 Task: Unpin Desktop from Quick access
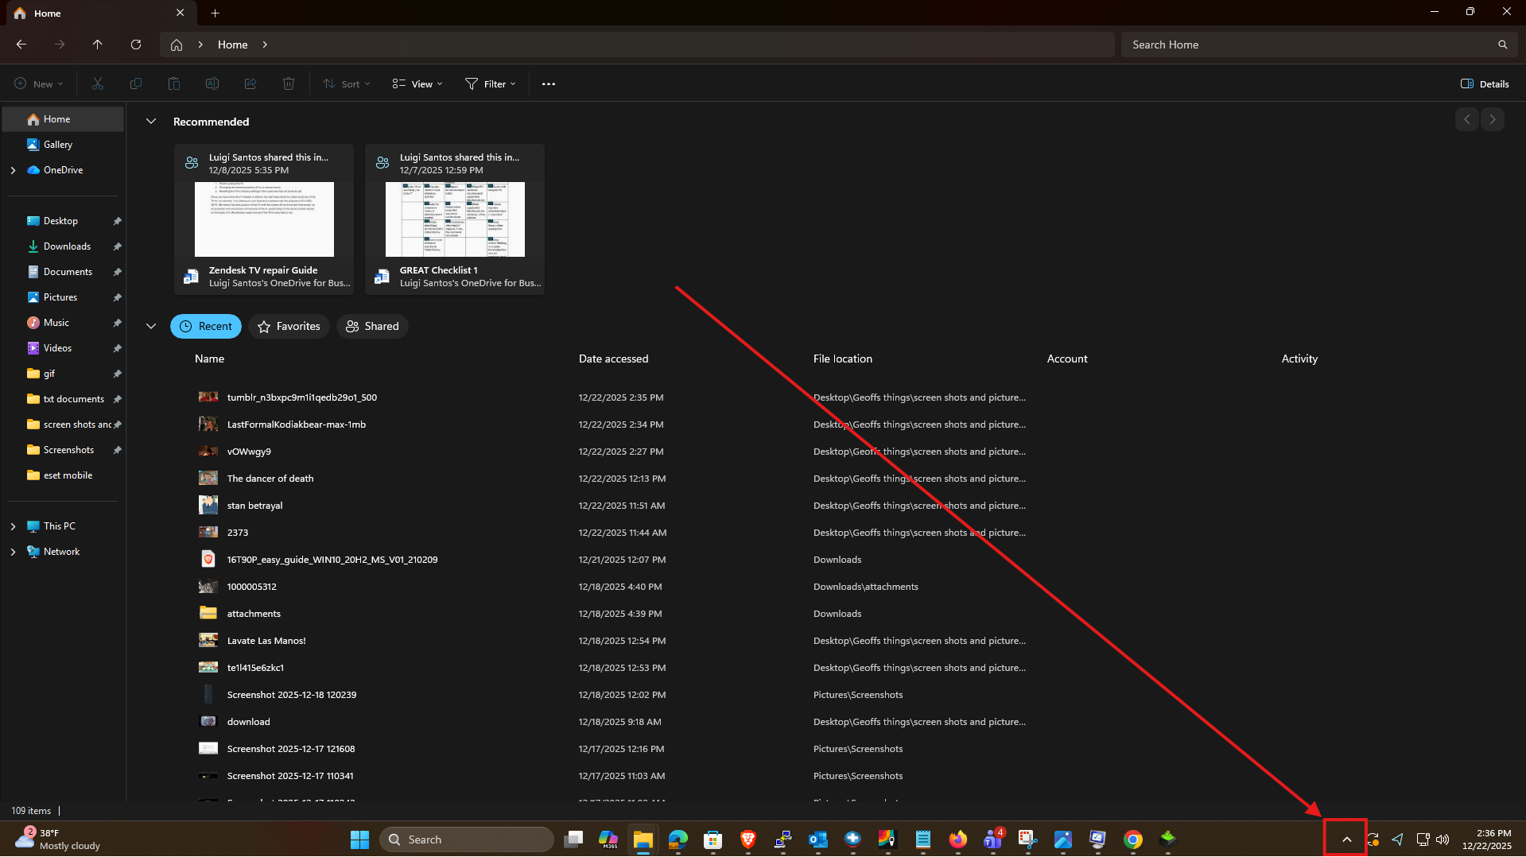(117, 221)
